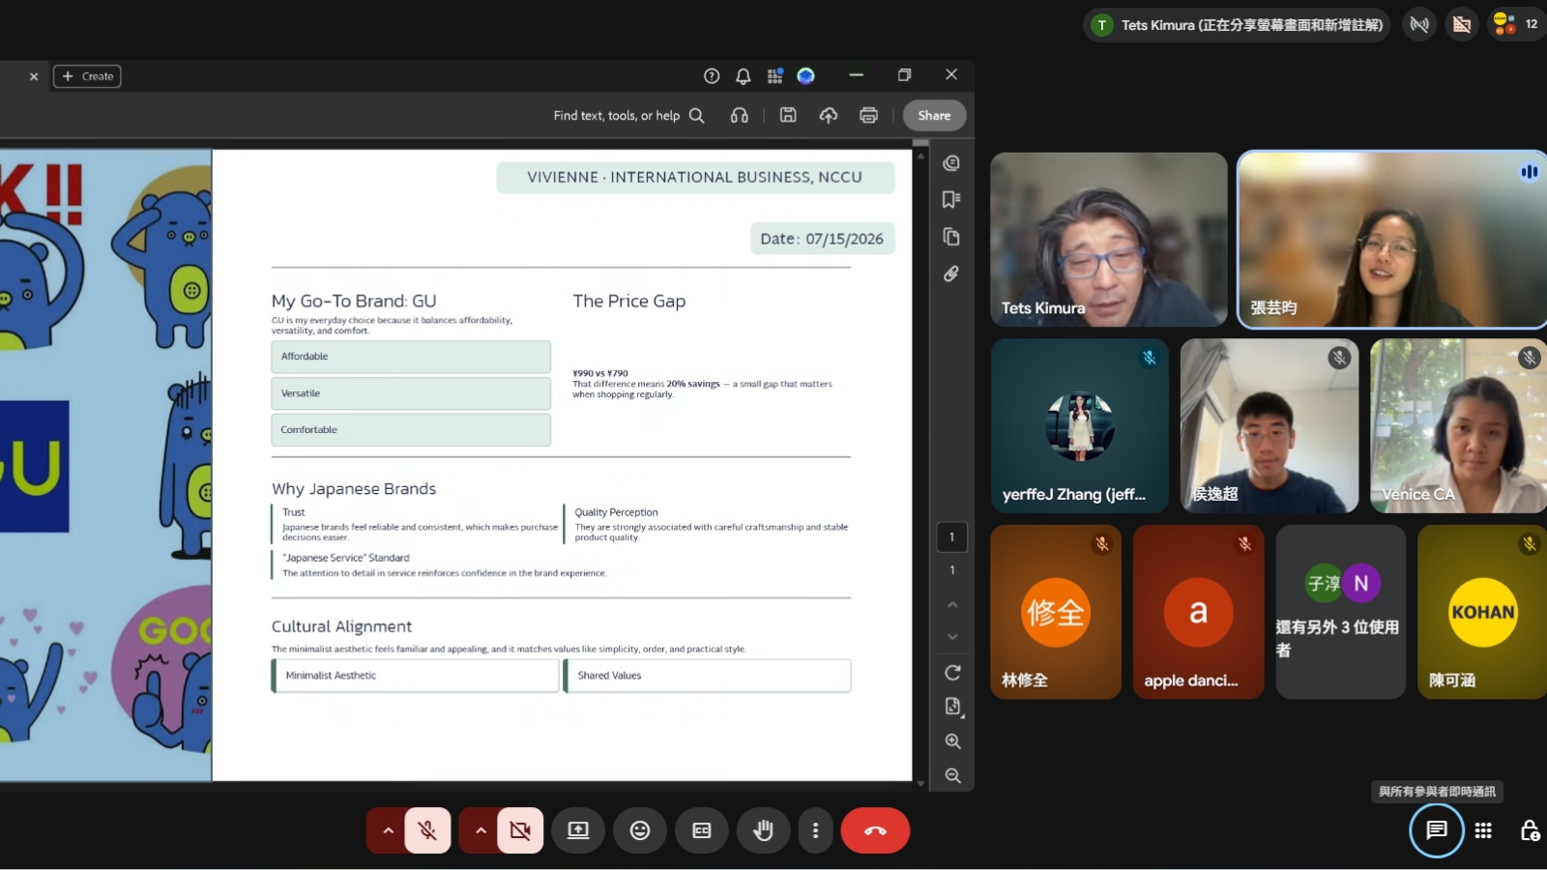Image resolution: width=1547 pixels, height=870 pixels.
Task: Toggle the microphone mute button
Action: tap(427, 830)
